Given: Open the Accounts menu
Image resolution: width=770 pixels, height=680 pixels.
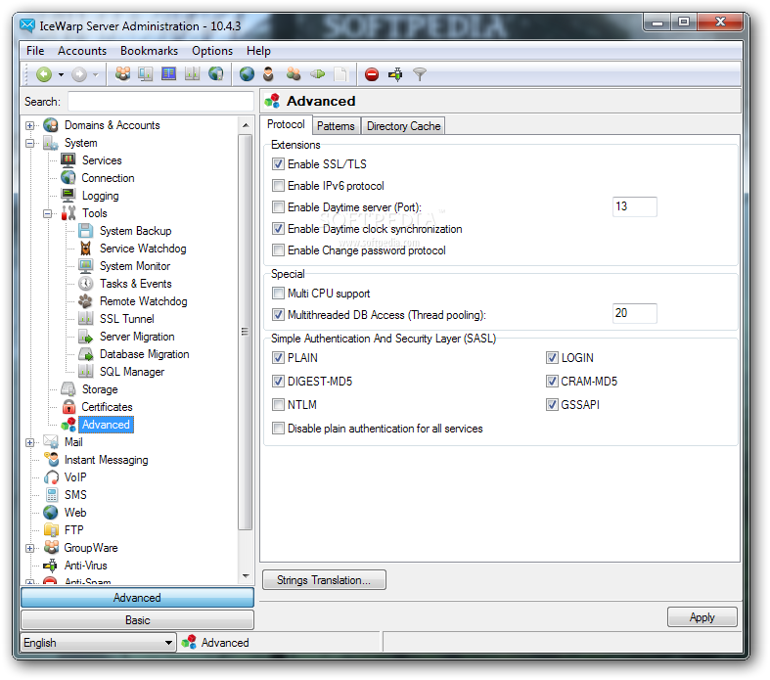Looking at the screenshot, I should [x=82, y=51].
